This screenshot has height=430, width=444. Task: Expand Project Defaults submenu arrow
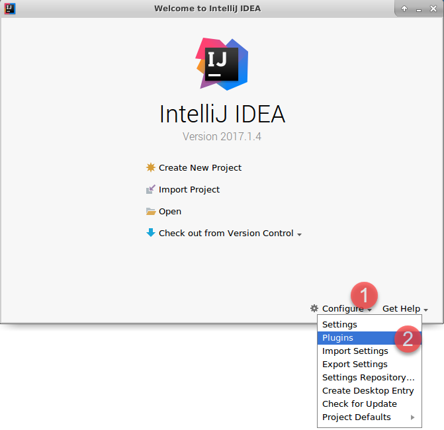coord(412,417)
